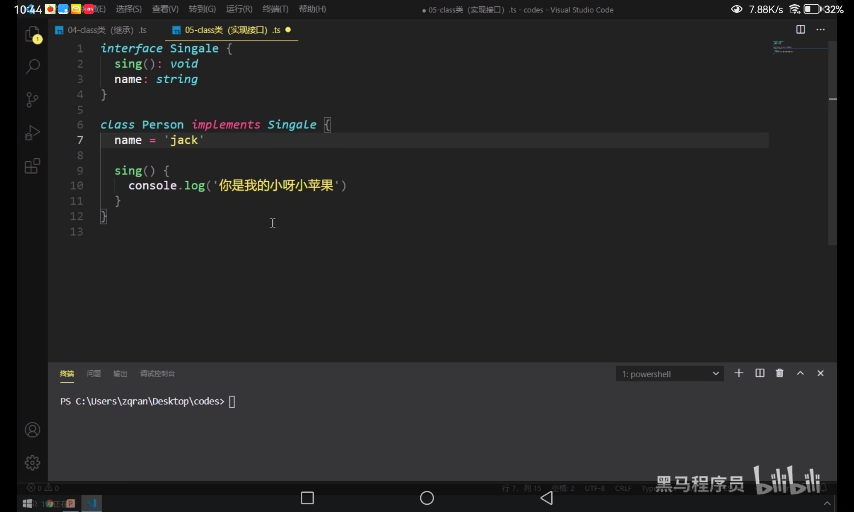This screenshot has height=512, width=854.
Task: Maximize panel size with chevron up
Action: [x=800, y=373]
